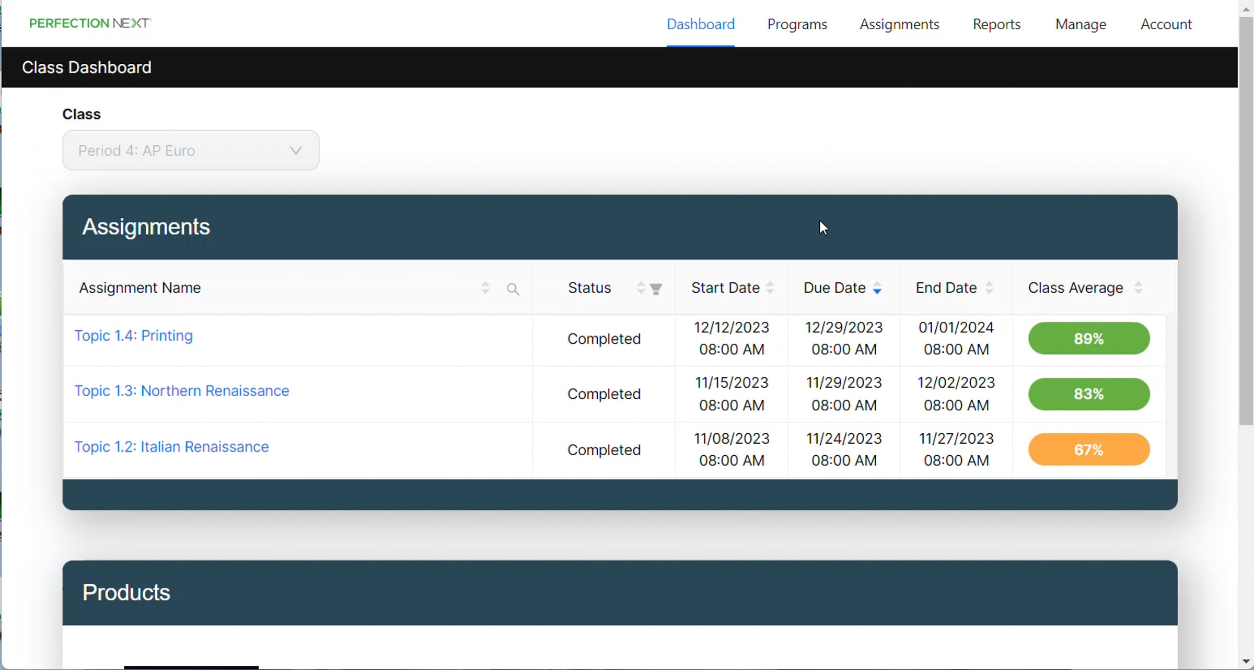Image resolution: width=1254 pixels, height=670 pixels.
Task: Open Topic 1.4: Printing assignment link
Action: click(133, 336)
